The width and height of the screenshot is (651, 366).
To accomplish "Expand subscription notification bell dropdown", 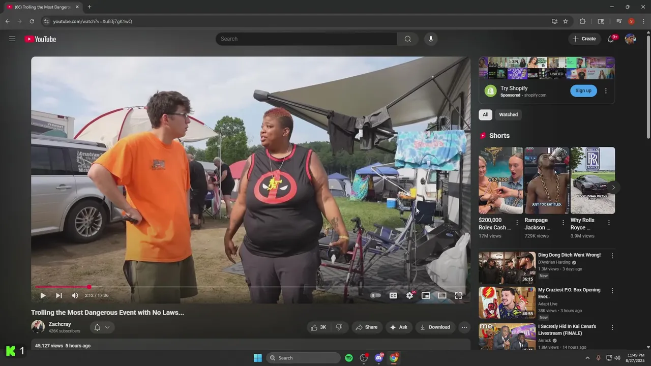I will coord(102,327).
